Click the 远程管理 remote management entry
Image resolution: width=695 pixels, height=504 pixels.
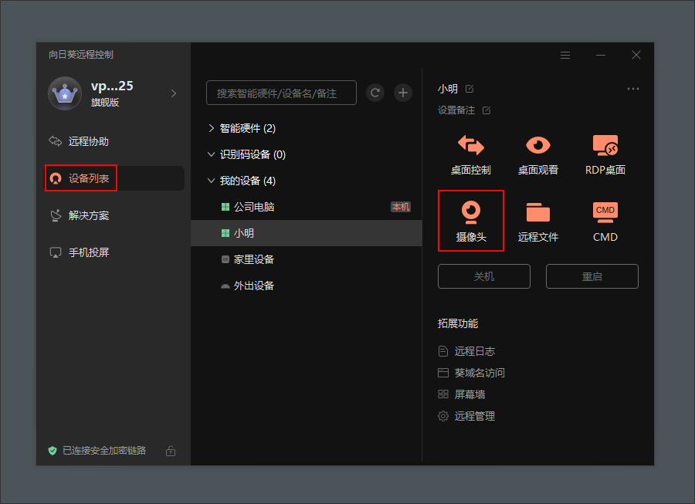click(466, 416)
